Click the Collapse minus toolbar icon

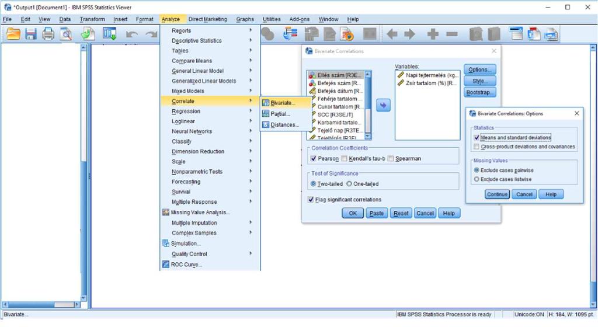(x=451, y=34)
